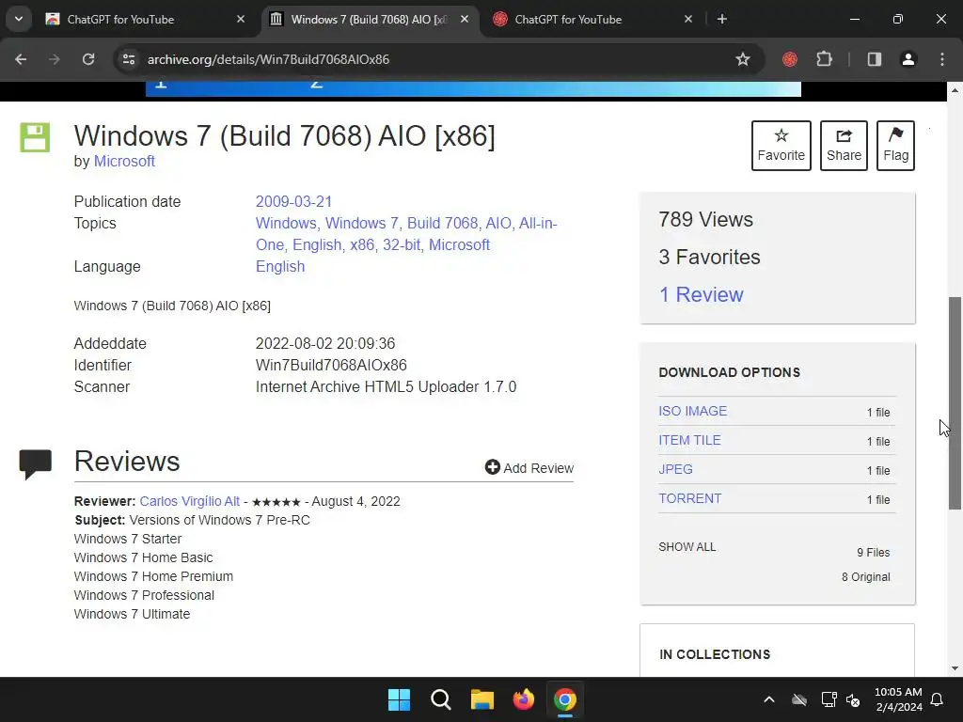This screenshot has width=963, height=722.
Task: Click the green floppy disk software icon
Action: tap(35, 137)
